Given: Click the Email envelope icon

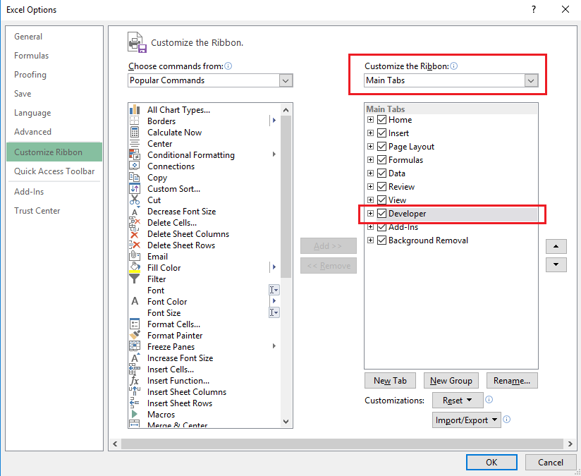Looking at the screenshot, I should 135,257.
